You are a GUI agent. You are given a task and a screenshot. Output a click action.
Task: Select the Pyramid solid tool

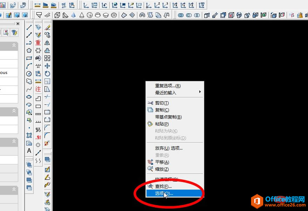tap(73, 15)
